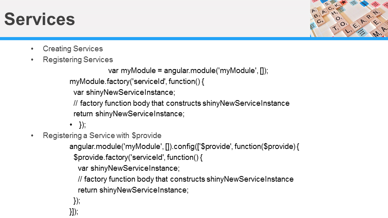
Task: Click the var myModule = angular.module code line
Action: pos(188,71)
